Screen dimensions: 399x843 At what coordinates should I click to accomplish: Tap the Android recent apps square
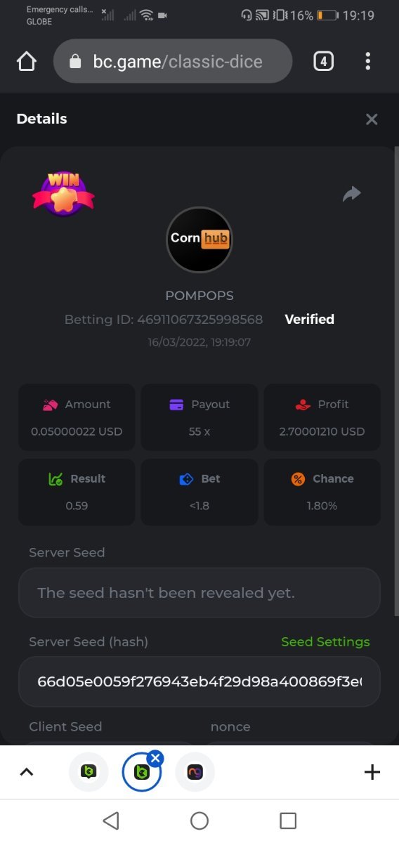[288, 821]
